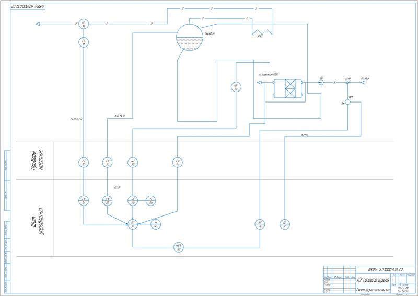
Task: Select the d/dt label near PY 2в
Action: (x=117, y=187)
